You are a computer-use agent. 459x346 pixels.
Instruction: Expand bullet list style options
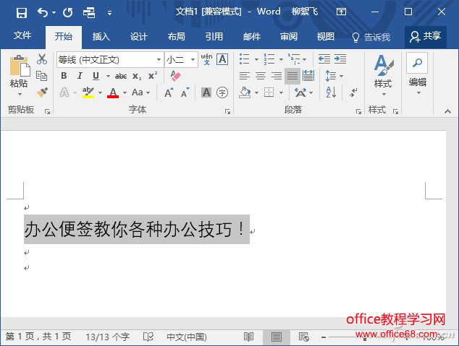click(x=256, y=59)
